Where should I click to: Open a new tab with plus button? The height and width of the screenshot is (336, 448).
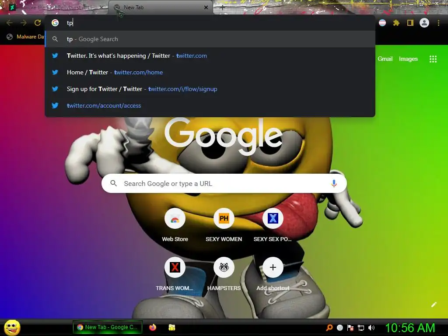click(223, 7)
